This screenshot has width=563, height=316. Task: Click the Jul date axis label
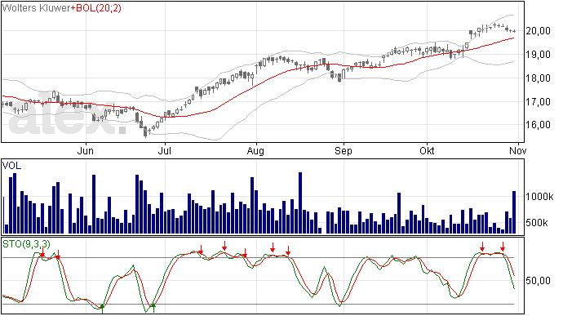(165, 151)
